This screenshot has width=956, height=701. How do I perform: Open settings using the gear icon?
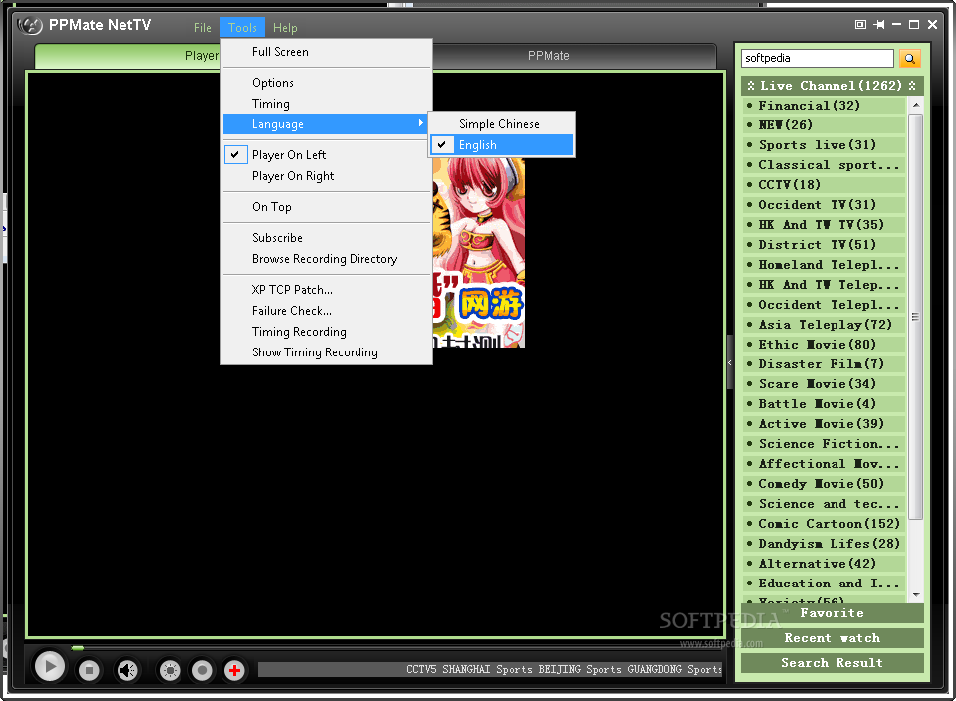click(170, 670)
